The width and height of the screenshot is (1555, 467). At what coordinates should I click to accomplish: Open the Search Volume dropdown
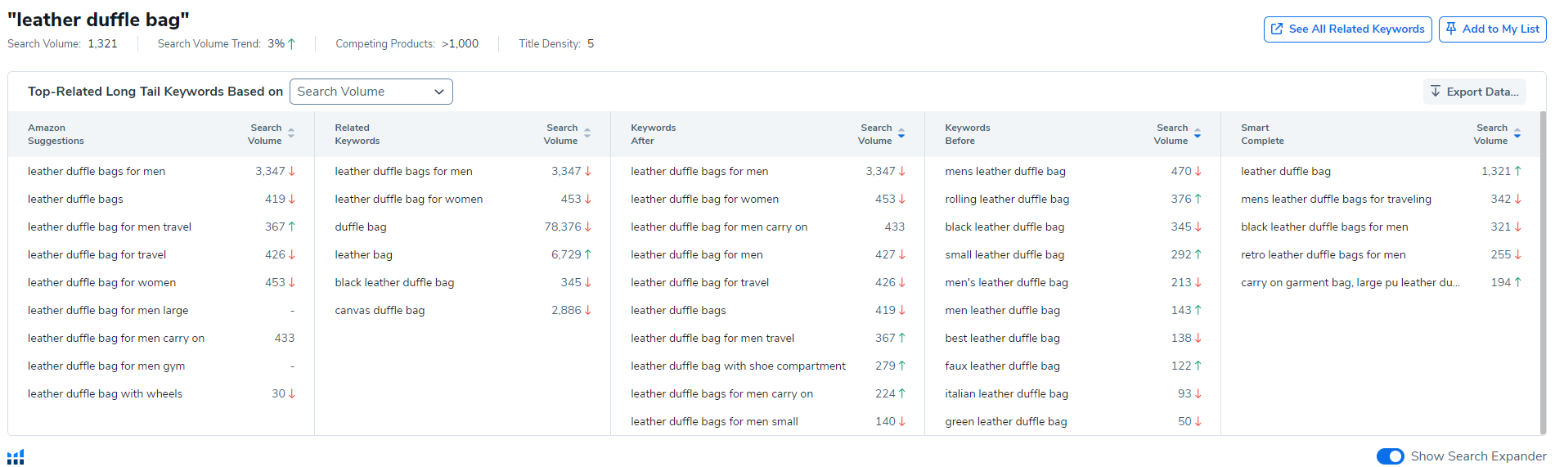(371, 92)
